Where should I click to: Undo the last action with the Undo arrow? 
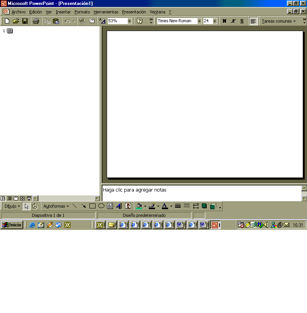(x=68, y=21)
